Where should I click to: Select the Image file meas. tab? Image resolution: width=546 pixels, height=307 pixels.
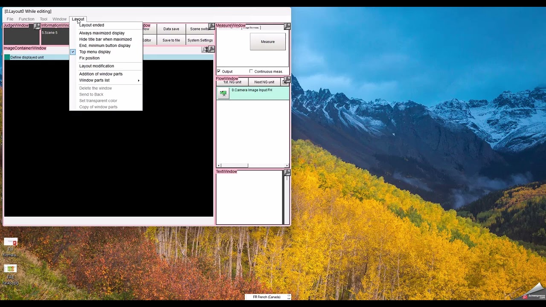pyautogui.click(x=251, y=27)
